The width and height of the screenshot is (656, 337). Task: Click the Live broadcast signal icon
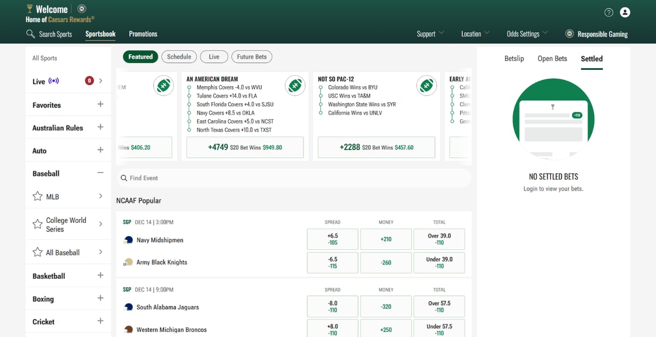[54, 81]
